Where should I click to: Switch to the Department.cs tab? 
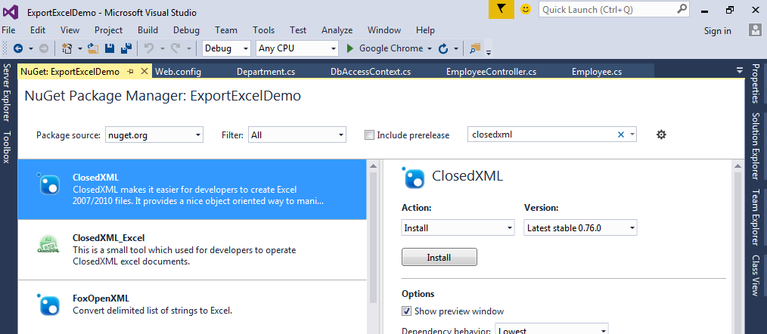(x=266, y=72)
